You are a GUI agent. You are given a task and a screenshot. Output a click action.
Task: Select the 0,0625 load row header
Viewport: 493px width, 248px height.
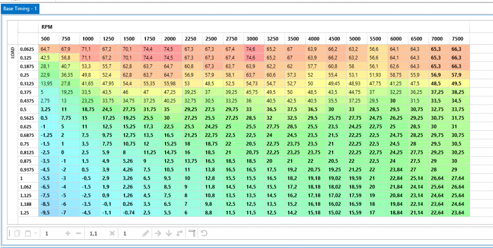[x=28, y=49]
